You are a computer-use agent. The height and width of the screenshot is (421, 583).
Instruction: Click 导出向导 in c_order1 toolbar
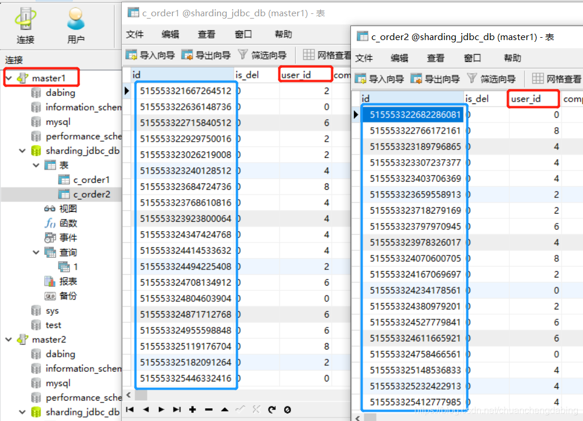[x=206, y=55]
